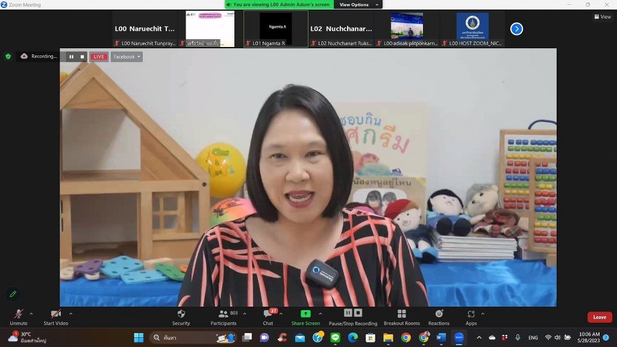
Task: Open the View layout menu
Action: pos(602,17)
